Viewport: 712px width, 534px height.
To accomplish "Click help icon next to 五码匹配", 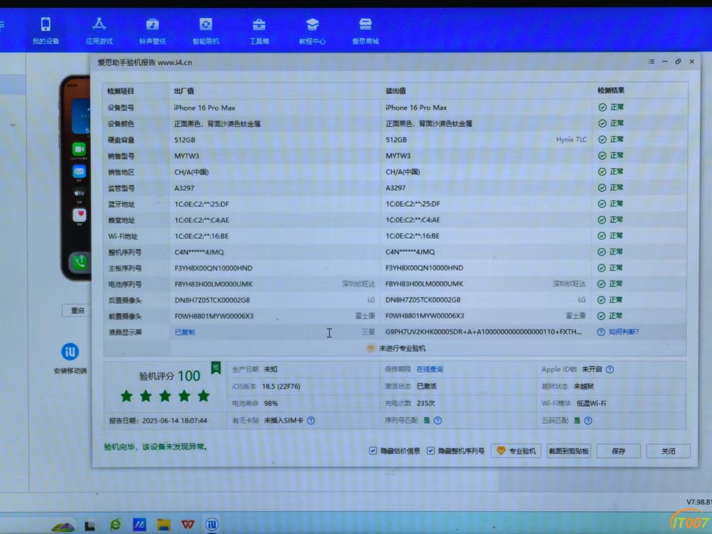I will [x=588, y=421].
